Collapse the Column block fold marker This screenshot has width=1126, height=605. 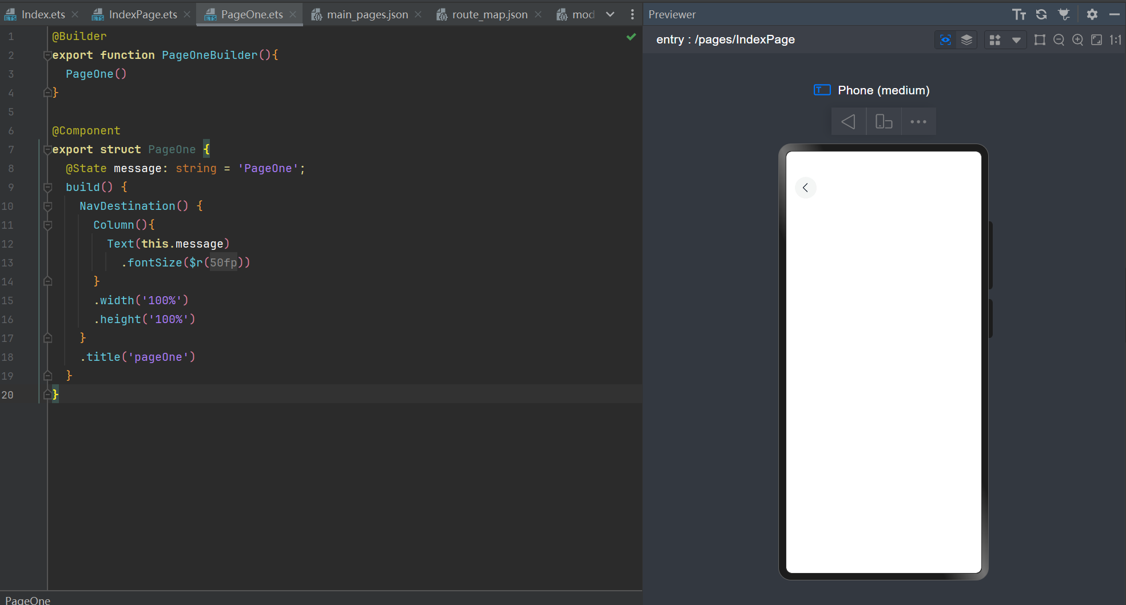tap(47, 225)
